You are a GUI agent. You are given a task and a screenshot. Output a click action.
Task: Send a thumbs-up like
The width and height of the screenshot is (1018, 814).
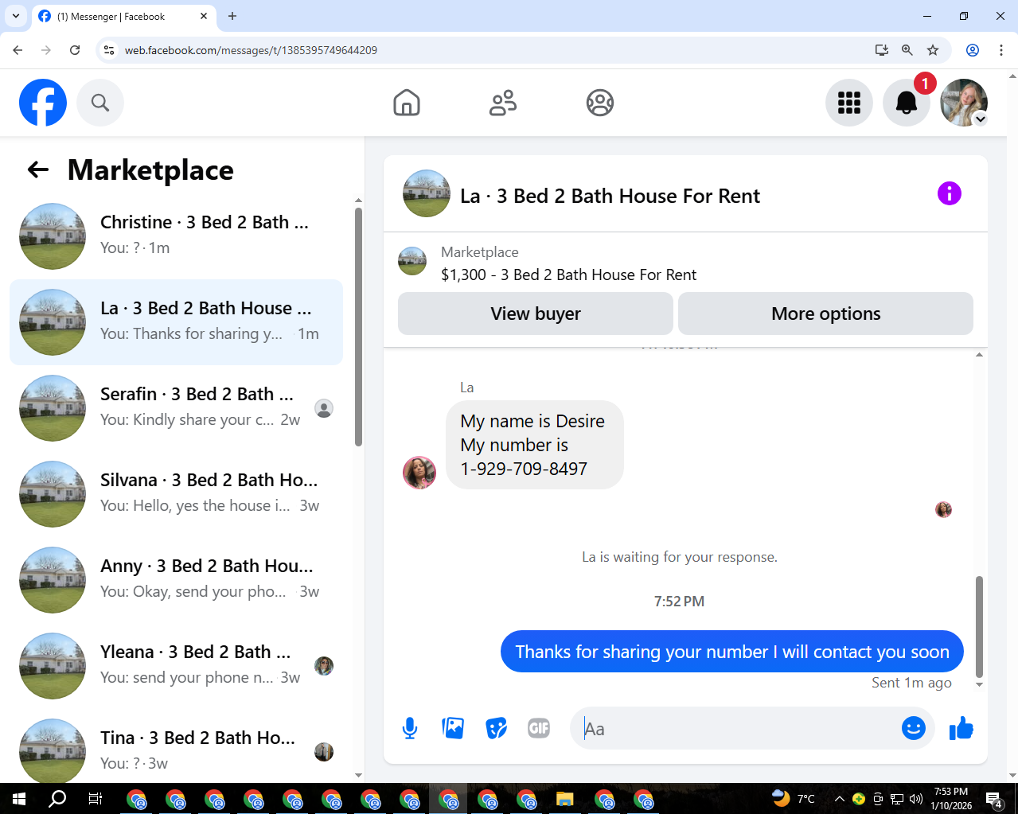click(961, 728)
